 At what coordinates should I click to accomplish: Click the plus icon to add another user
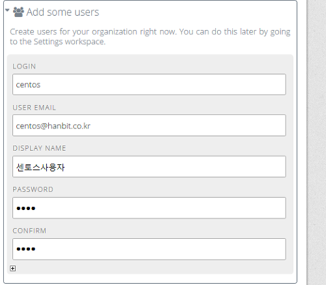(x=13, y=269)
